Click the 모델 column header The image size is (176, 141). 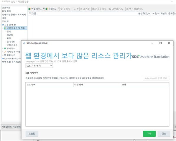(x=145, y=85)
